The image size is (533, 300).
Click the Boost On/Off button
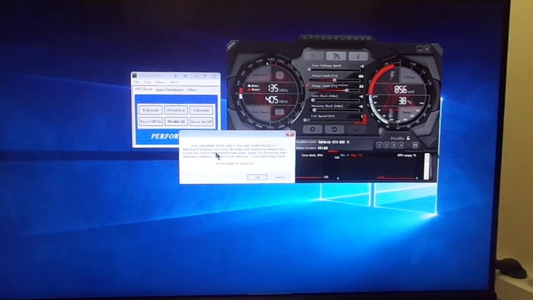[x=201, y=121]
